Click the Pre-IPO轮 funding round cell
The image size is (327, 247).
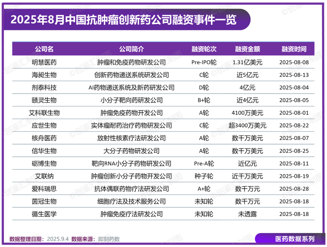[x=204, y=63]
